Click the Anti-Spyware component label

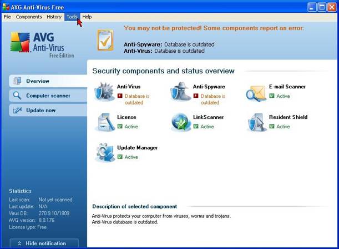pyautogui.click(x=209, y=87)
